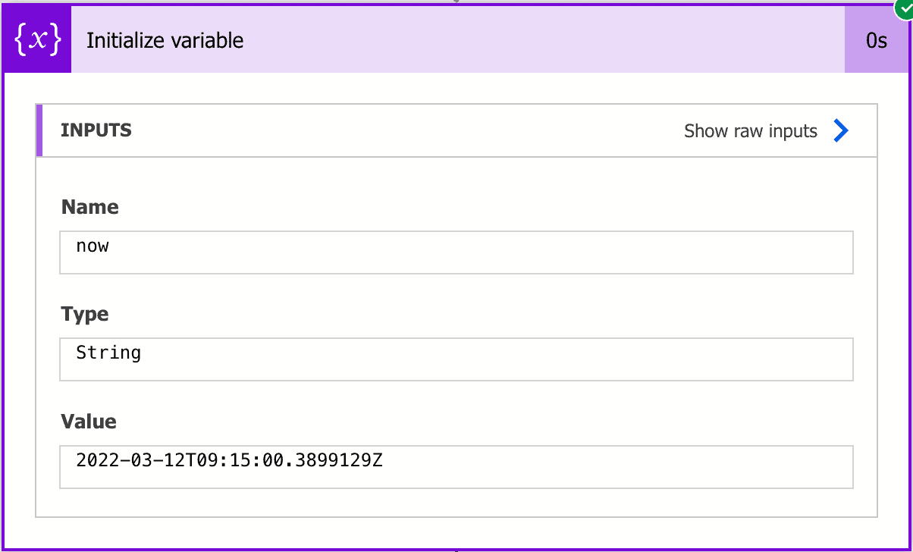Click the purple variable symbol in the header
This screenshot has width=913, height=552.
(x=36, y=38)
